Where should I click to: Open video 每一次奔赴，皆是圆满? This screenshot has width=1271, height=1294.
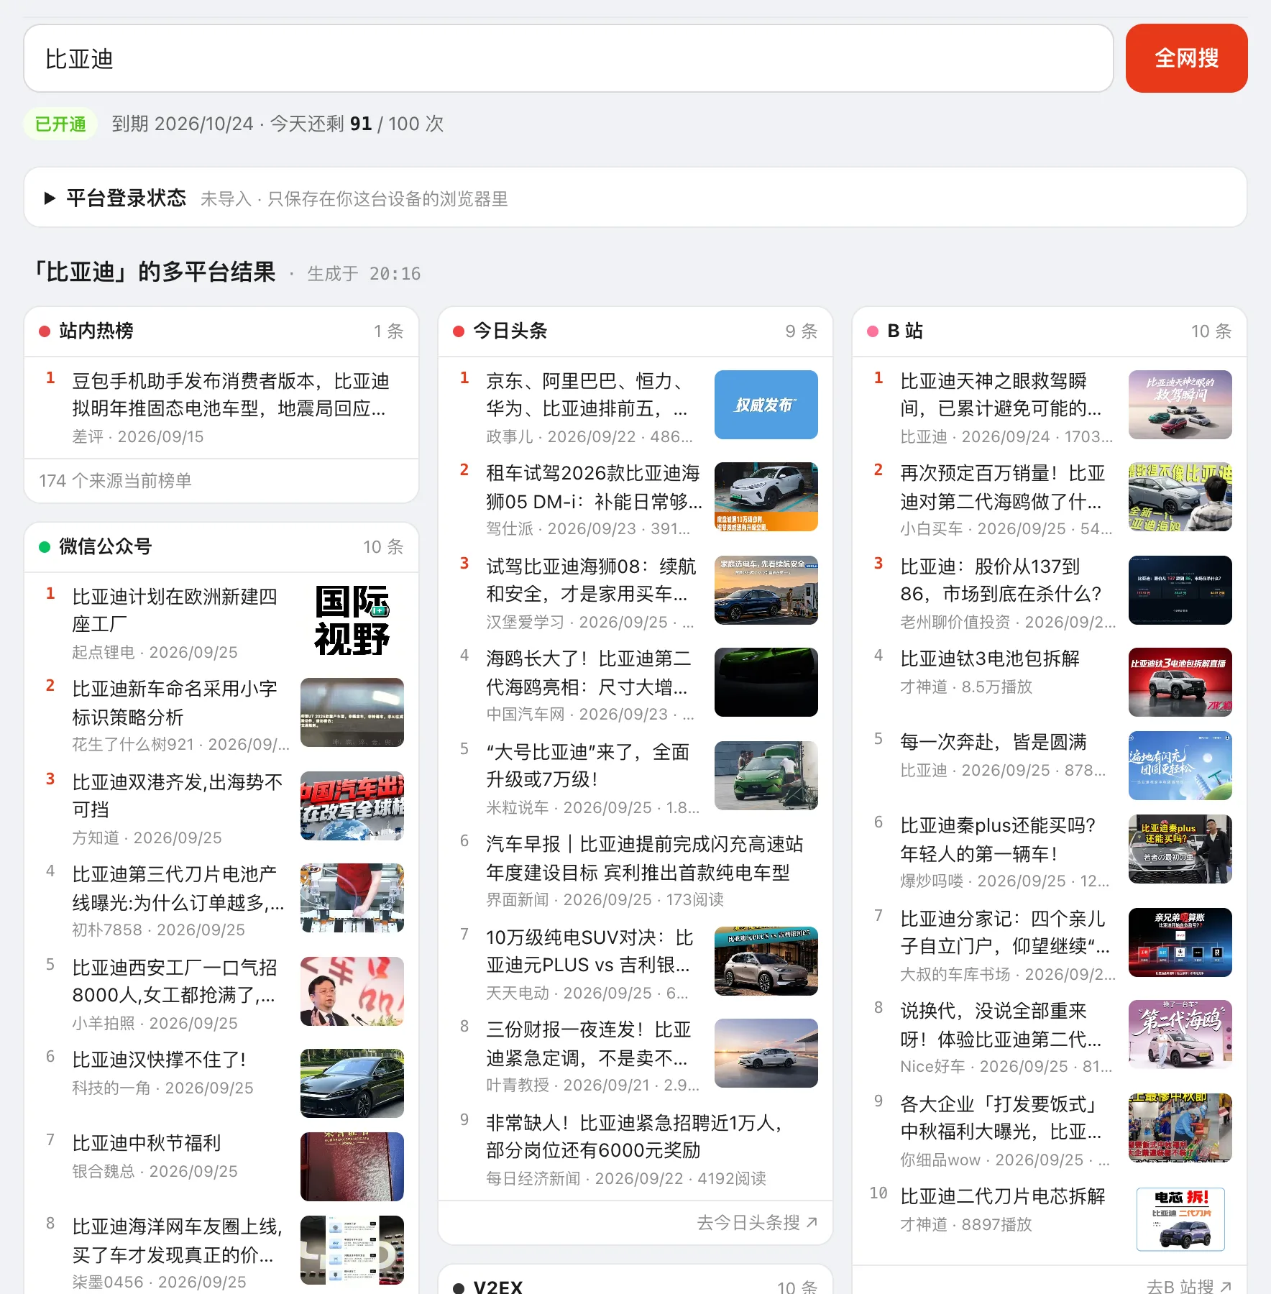point(994,742)
